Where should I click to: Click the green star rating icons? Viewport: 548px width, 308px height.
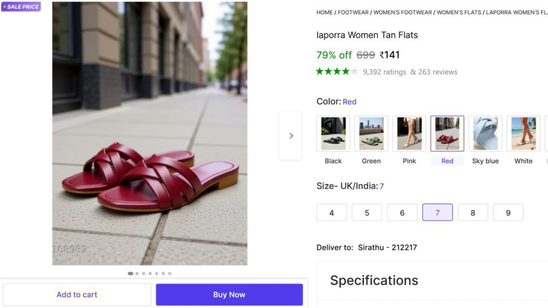(x=337, y=72)
